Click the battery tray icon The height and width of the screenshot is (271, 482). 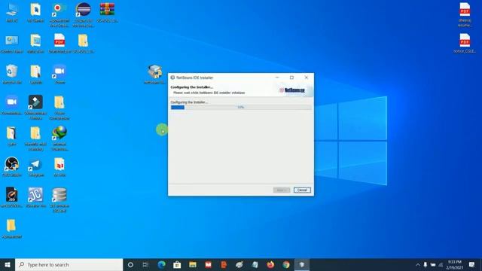point(433,264)
